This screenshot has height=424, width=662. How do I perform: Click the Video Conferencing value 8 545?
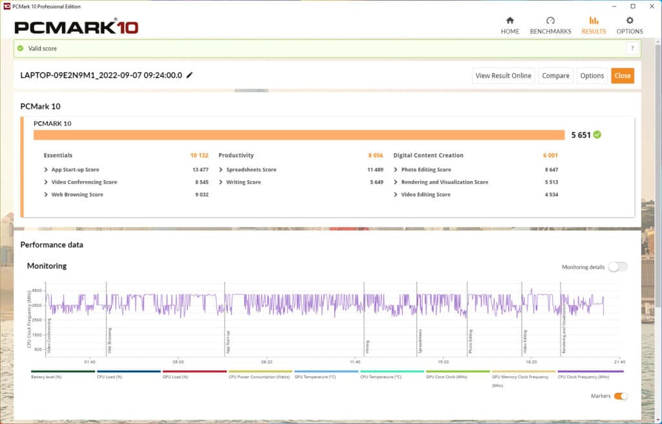(x=202, y=182)
